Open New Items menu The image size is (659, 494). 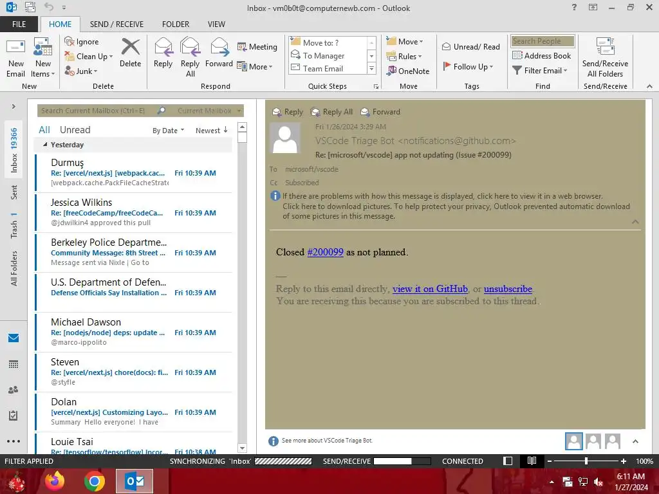pyautogui.click(x=43, y=58)
